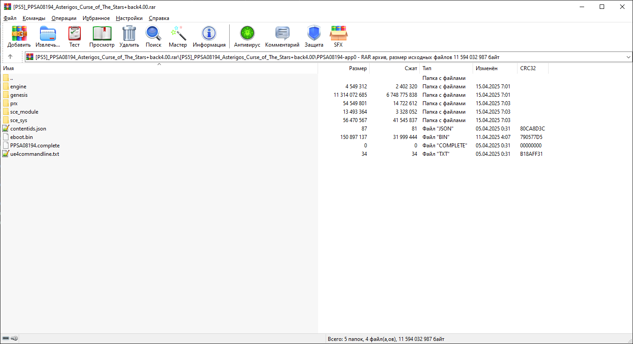
Task: Click the status bar total summary text
Action: (386, 339)
